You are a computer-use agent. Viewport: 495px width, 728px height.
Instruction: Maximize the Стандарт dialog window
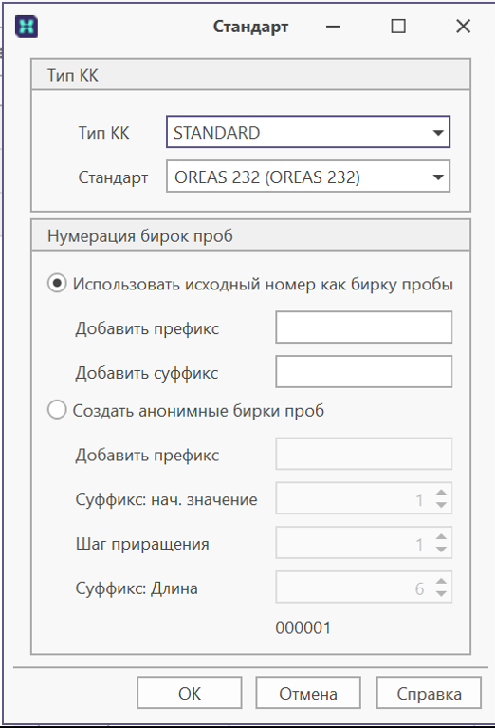tap(398, 27)
